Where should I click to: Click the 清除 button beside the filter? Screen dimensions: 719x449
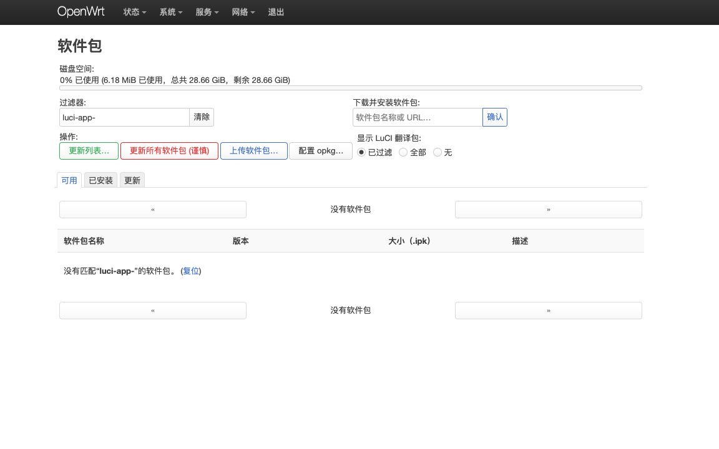point(202,117)
